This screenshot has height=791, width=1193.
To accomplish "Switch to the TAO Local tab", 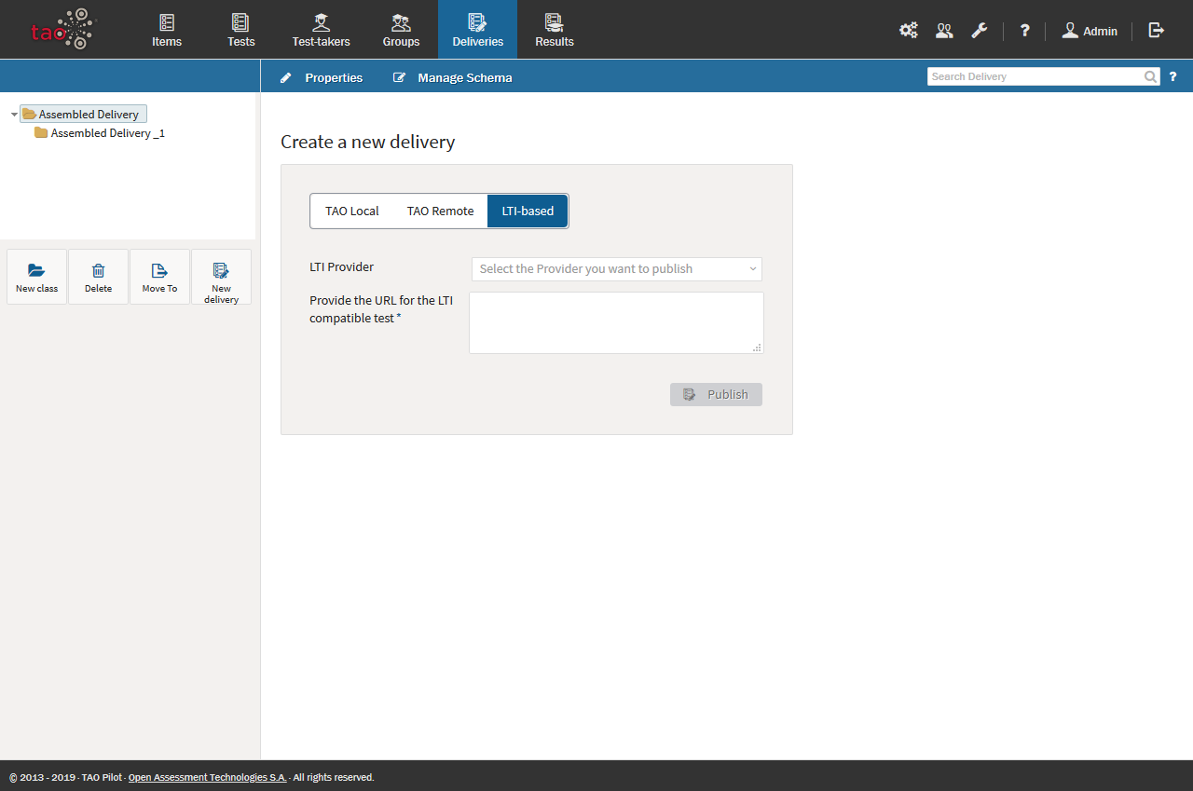I will pos(352,211).
